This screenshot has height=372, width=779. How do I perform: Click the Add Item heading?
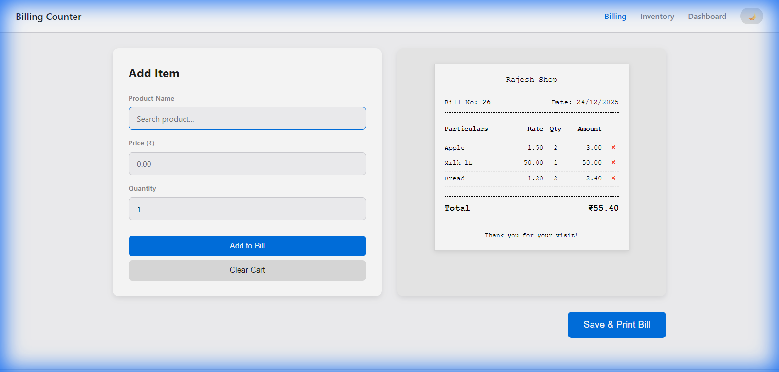pyautogui.click(x=154, y=73)
